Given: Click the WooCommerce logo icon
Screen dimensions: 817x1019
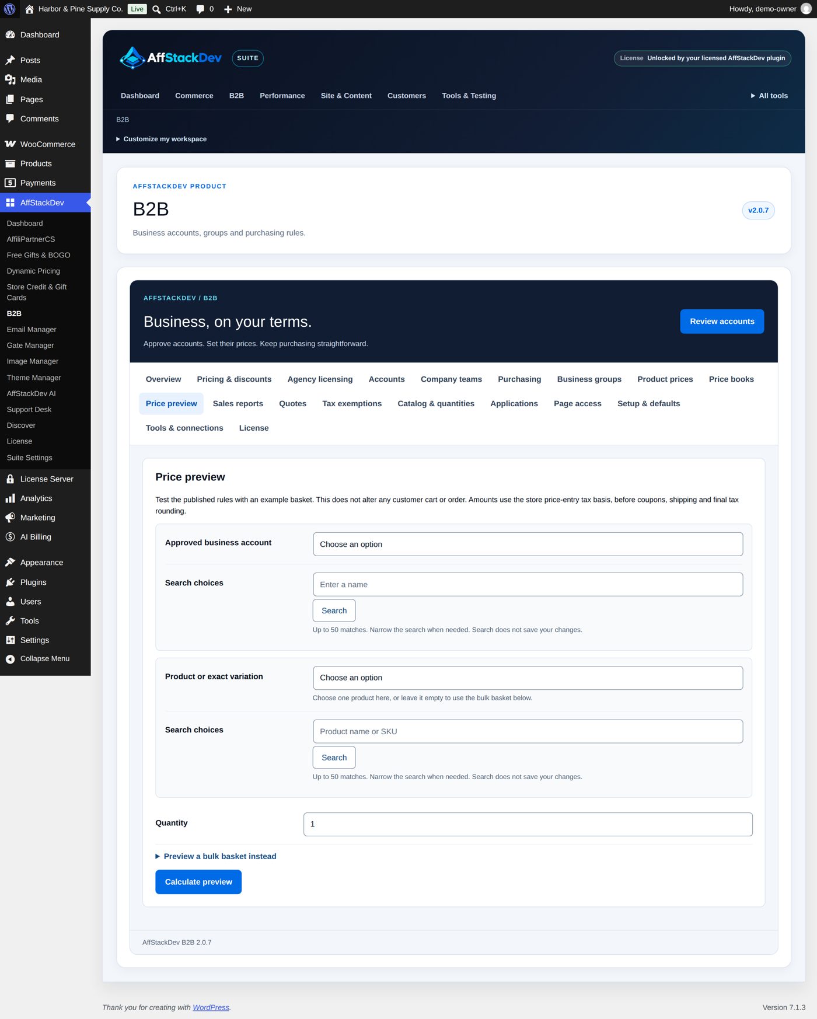Looking at the screenshot, I should point(10,144).
